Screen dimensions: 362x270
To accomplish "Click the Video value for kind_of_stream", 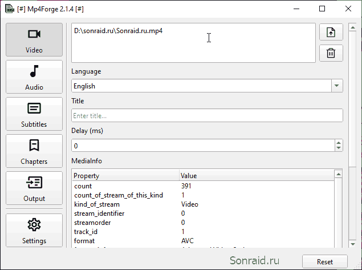I will 190,204.
